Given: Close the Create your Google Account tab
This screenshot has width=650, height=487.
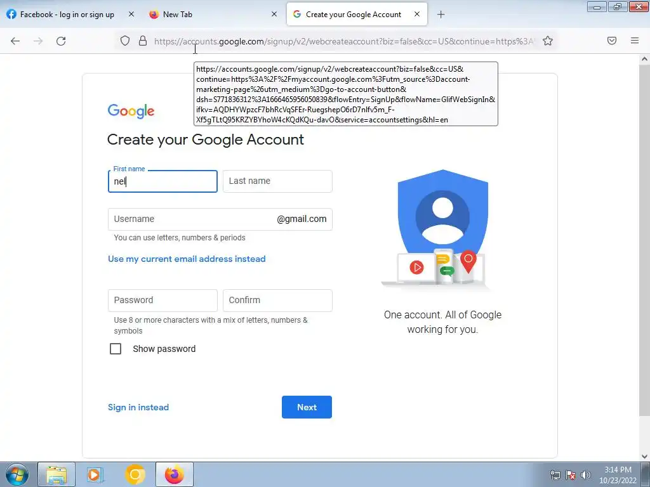Looking at the screenshot, I should point(417,14).
